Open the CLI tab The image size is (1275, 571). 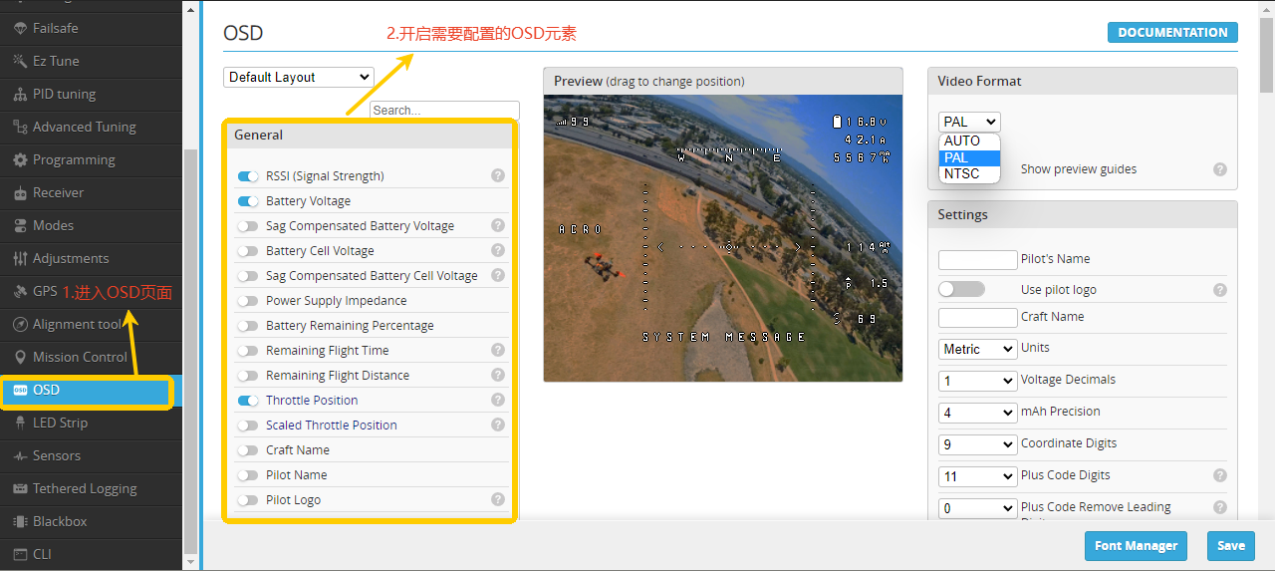pyautogui.click(x=91, y=554)
